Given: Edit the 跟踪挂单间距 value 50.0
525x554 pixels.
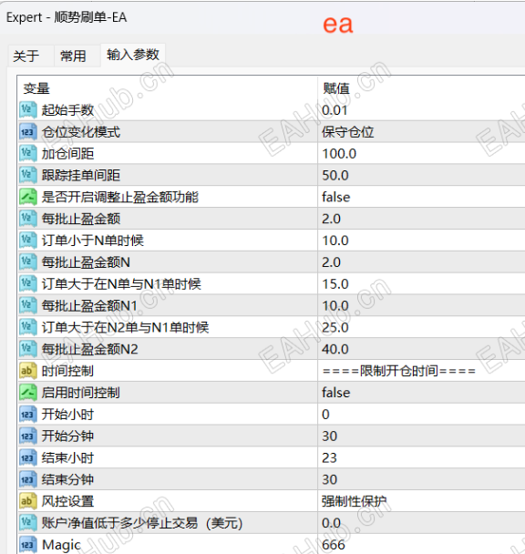Looking at the screenshot, I should (335, 176).
